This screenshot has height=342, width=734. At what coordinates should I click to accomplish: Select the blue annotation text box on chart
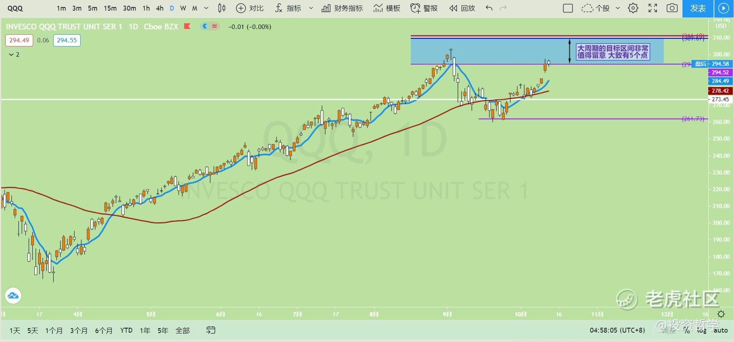point(613,52)
